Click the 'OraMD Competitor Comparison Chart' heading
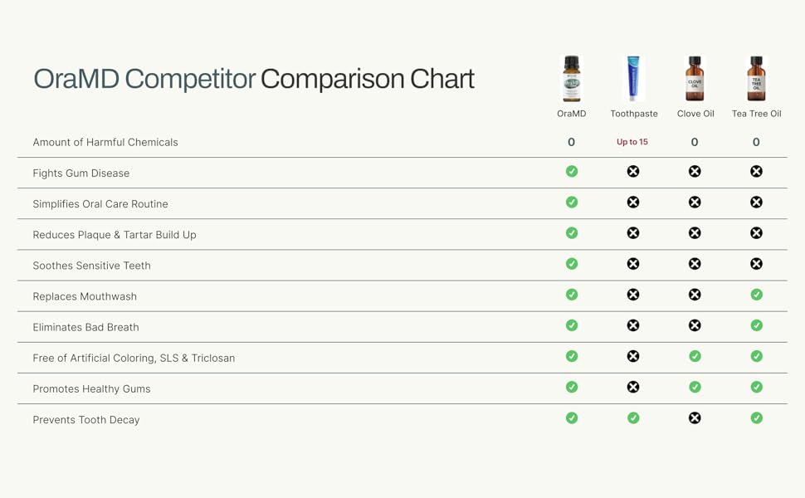 254,79
